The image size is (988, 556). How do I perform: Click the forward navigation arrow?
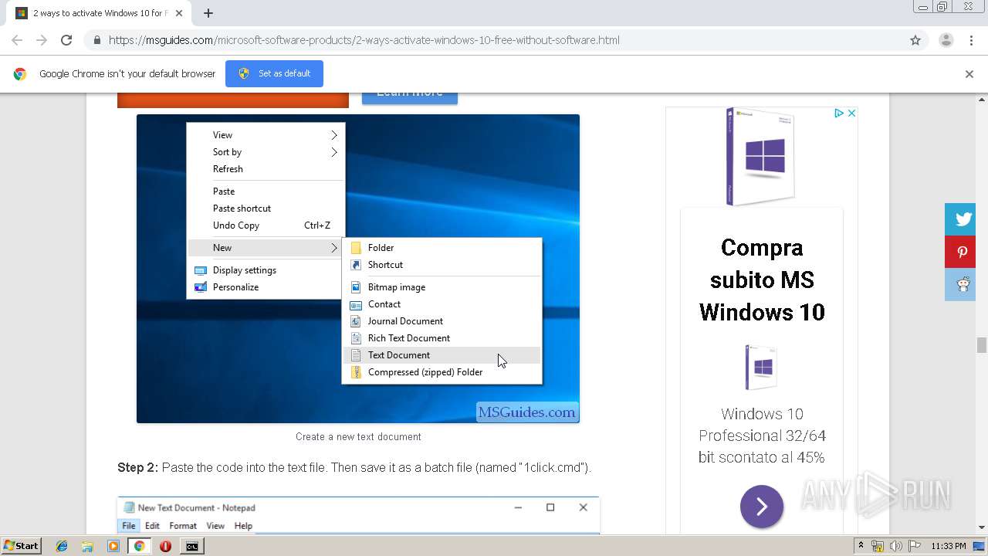[42, 40]
